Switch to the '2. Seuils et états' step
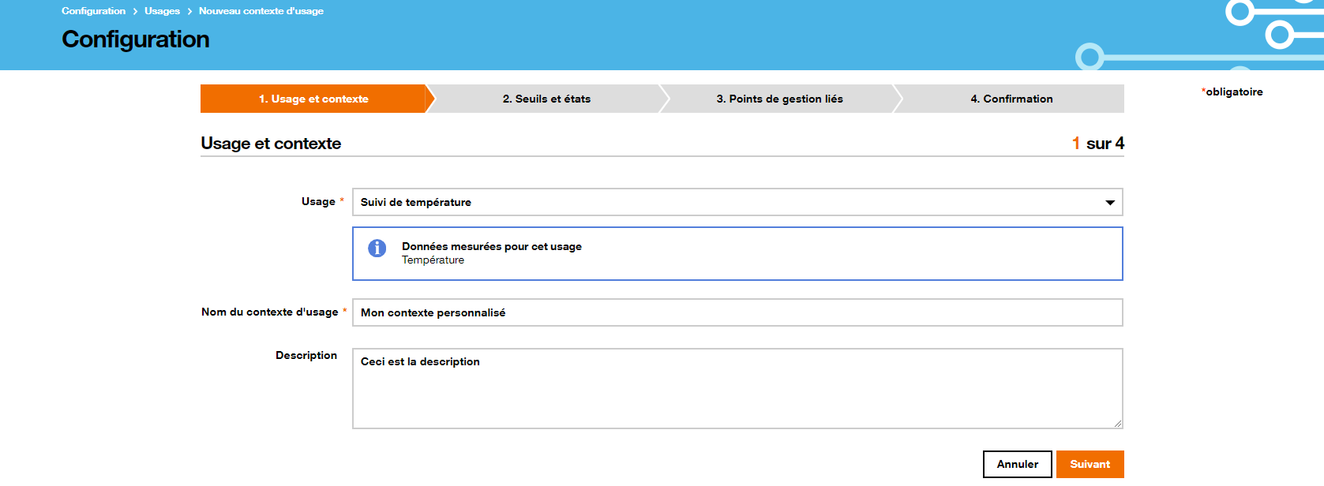The width and height of the screenshot is (1324, 486). coord(546,99)
